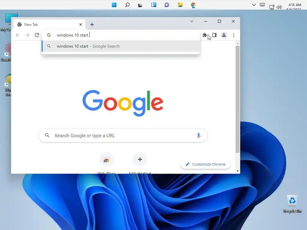This screenshot has height=230, width=307.
Task: Select the New Tab tab
Action: tap(50, 25)
